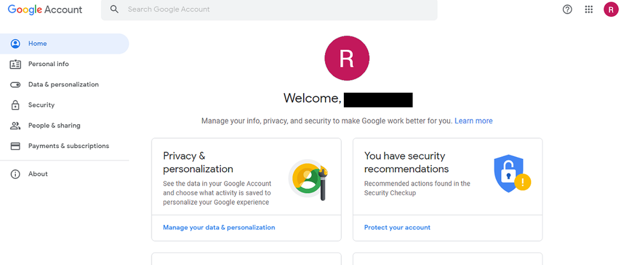621x265 pixels.
Task: Click the People & sharing icon
Action: (16, 126)
